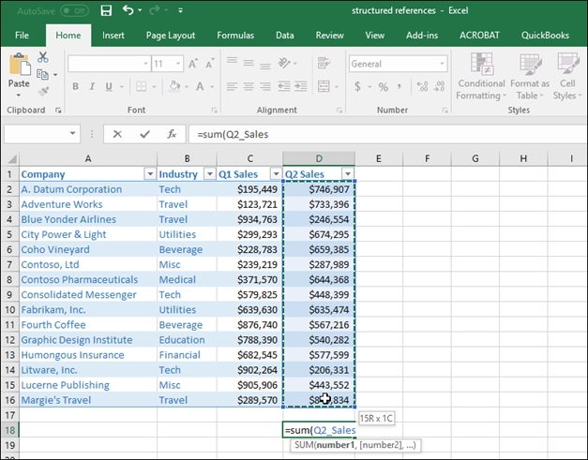
Task: Switch to the View tab
Action: point(374,36)
